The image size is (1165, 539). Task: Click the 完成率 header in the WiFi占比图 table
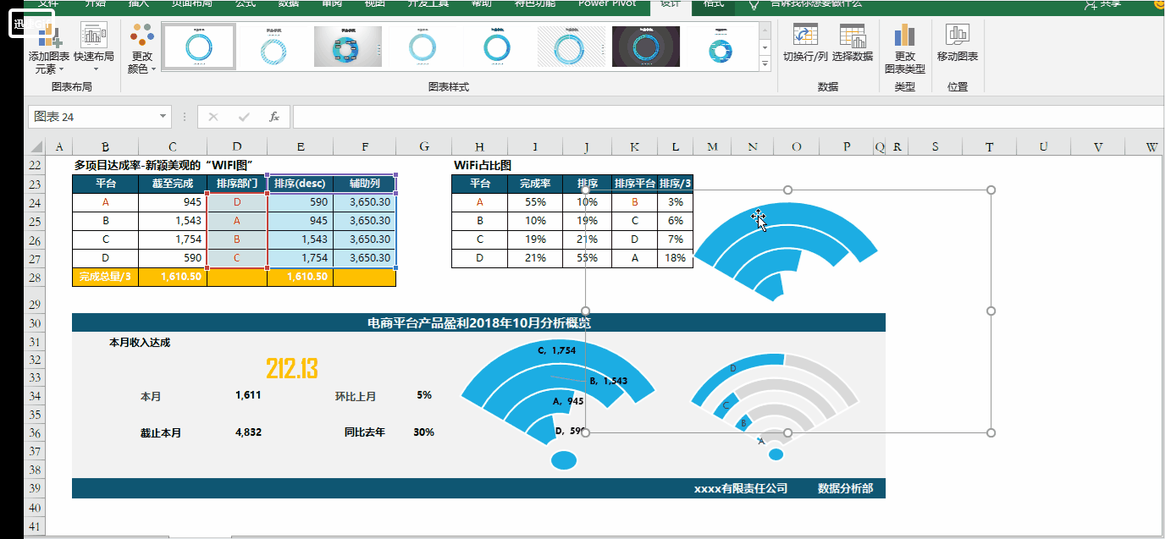[x=535, y=184]
